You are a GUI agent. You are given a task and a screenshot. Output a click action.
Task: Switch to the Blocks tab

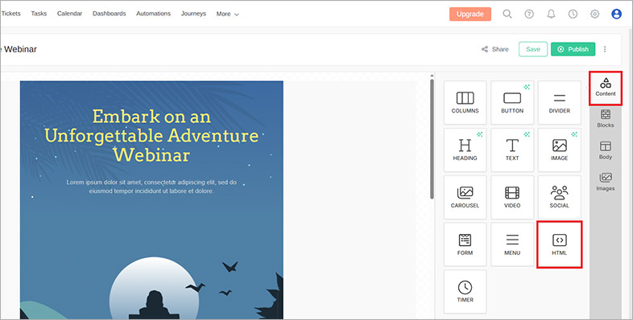605,119
